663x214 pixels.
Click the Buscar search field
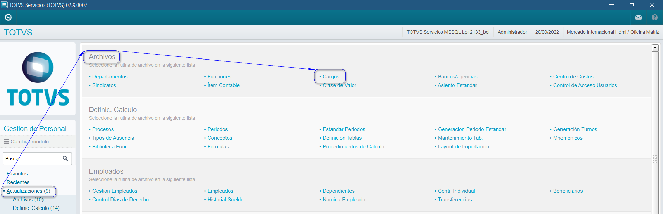pos(37,159)
